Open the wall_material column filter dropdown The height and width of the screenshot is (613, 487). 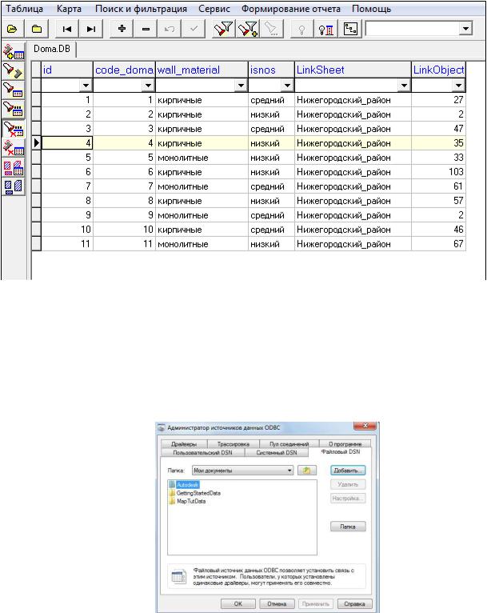pos(241,85)
